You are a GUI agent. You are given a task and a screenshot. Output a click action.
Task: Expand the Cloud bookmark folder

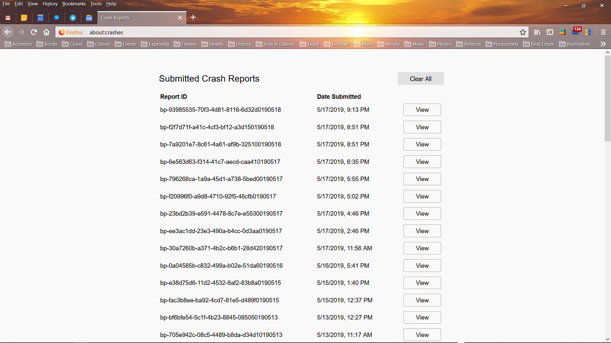point(72,44)
